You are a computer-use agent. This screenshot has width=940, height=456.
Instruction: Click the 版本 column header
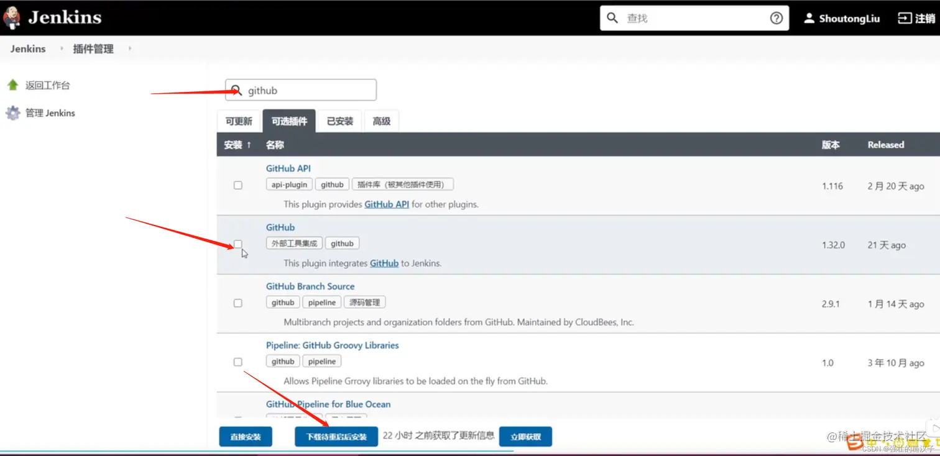coord(831,145)
